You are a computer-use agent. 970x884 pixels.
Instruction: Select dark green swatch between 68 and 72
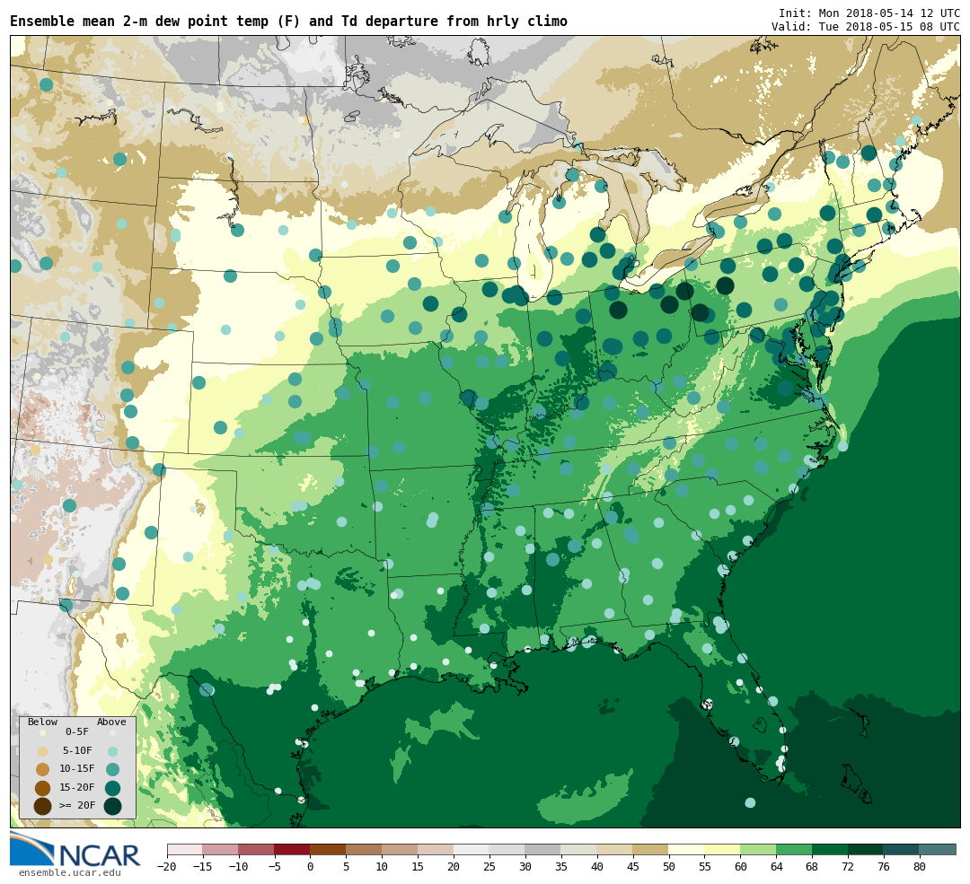[x=830, y=849]
